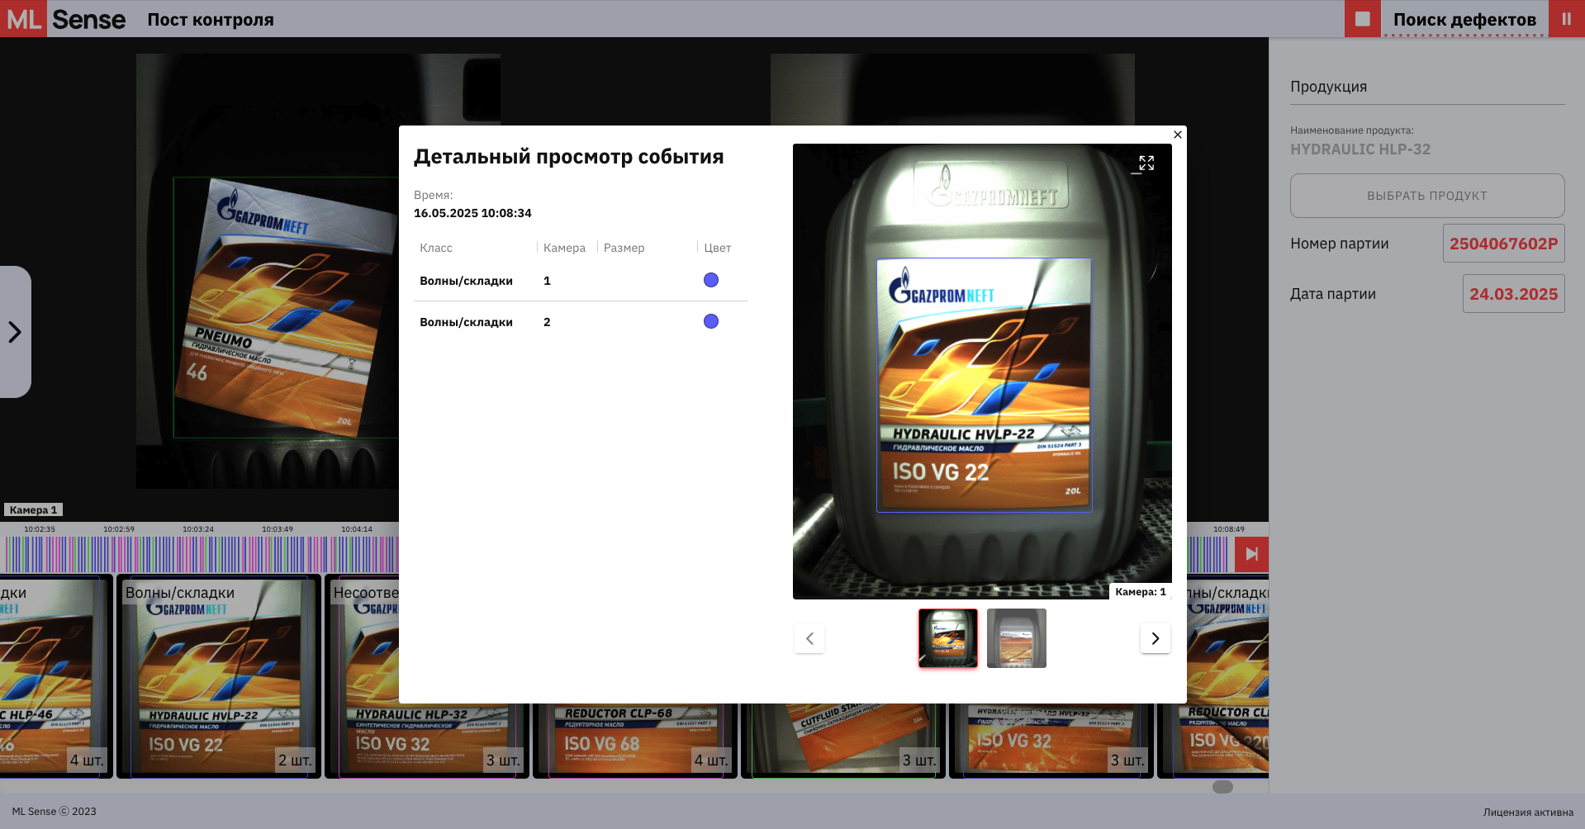Screen dimensions: 1585x829
Task: Open the ISO VG 220 REDUCTOR event card
Action: [x=1212, y=741]
